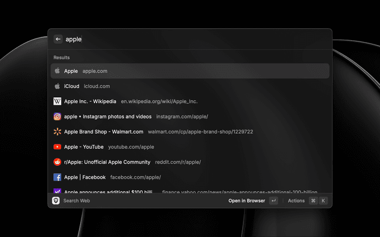380x237 pixels.
Task: Select Apple Brand Shop - Walmart.com result
Action: pos(190,132)
